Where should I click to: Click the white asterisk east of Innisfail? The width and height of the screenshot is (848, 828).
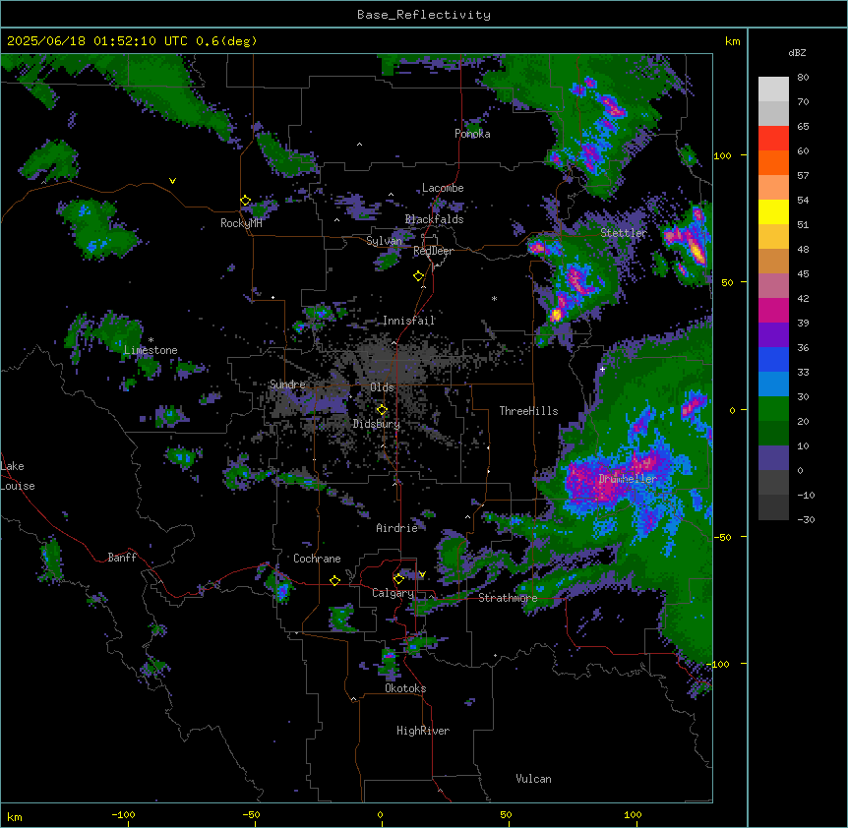click(494, 298)
